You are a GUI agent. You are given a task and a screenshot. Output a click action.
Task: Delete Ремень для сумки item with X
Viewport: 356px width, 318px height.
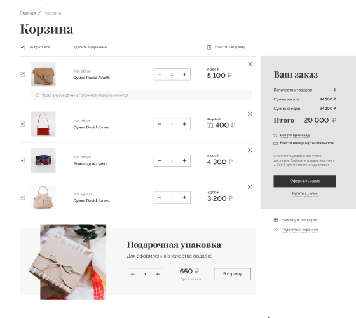(x=250, y=150)
